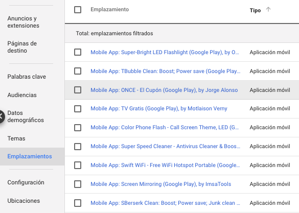The image size is (299, 213).
Task: Open the Configuración menu item
Action: tap(26, 182)
